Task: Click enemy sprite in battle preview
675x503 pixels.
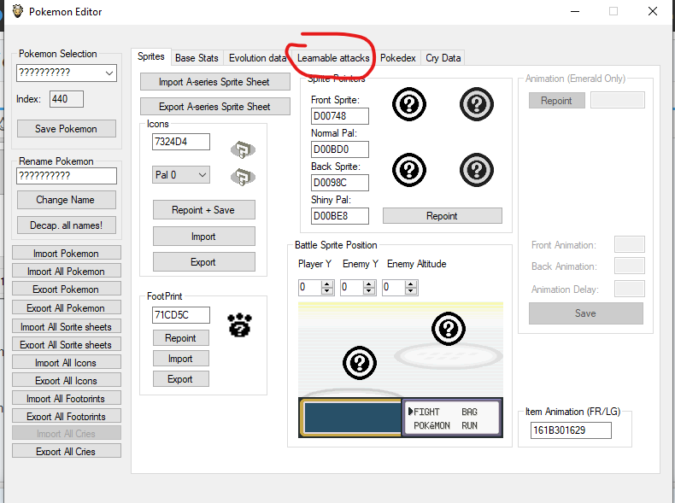Action: [449, 328]
